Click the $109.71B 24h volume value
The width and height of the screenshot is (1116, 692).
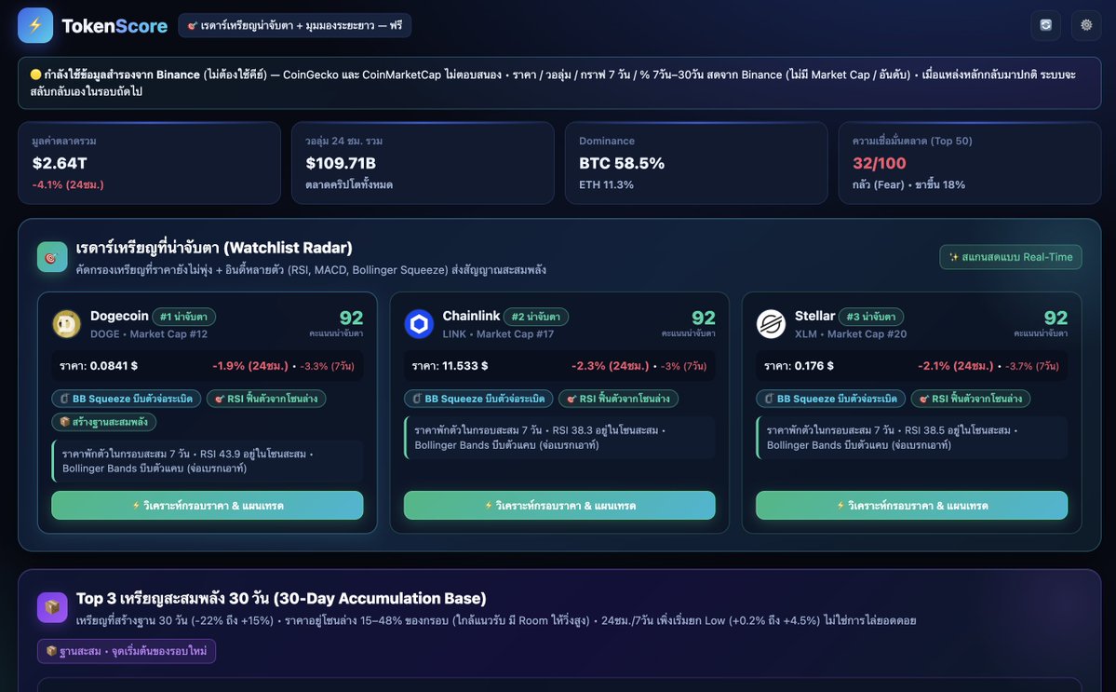coord(341,163)
